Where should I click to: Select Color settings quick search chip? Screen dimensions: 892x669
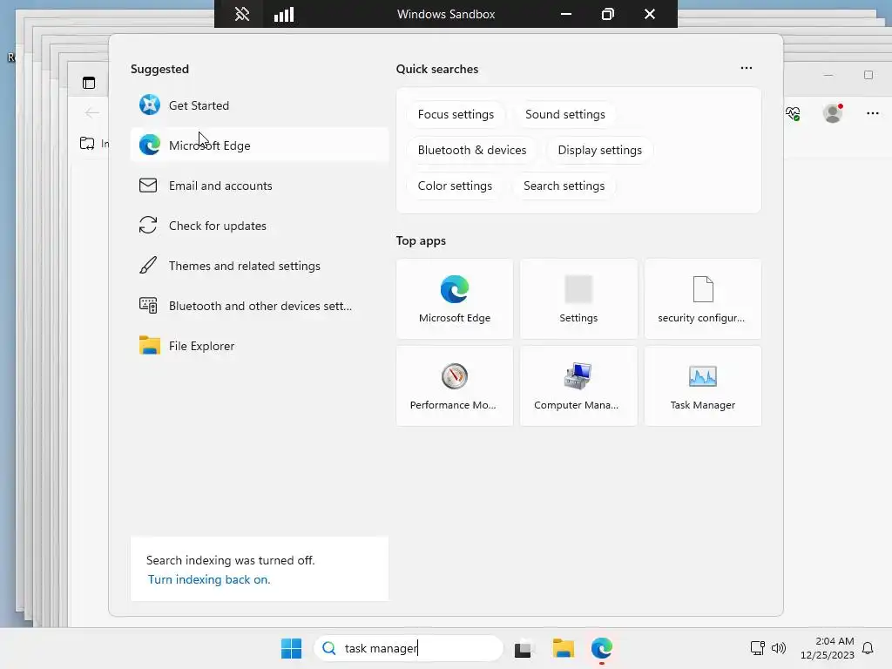click(455, 186)
